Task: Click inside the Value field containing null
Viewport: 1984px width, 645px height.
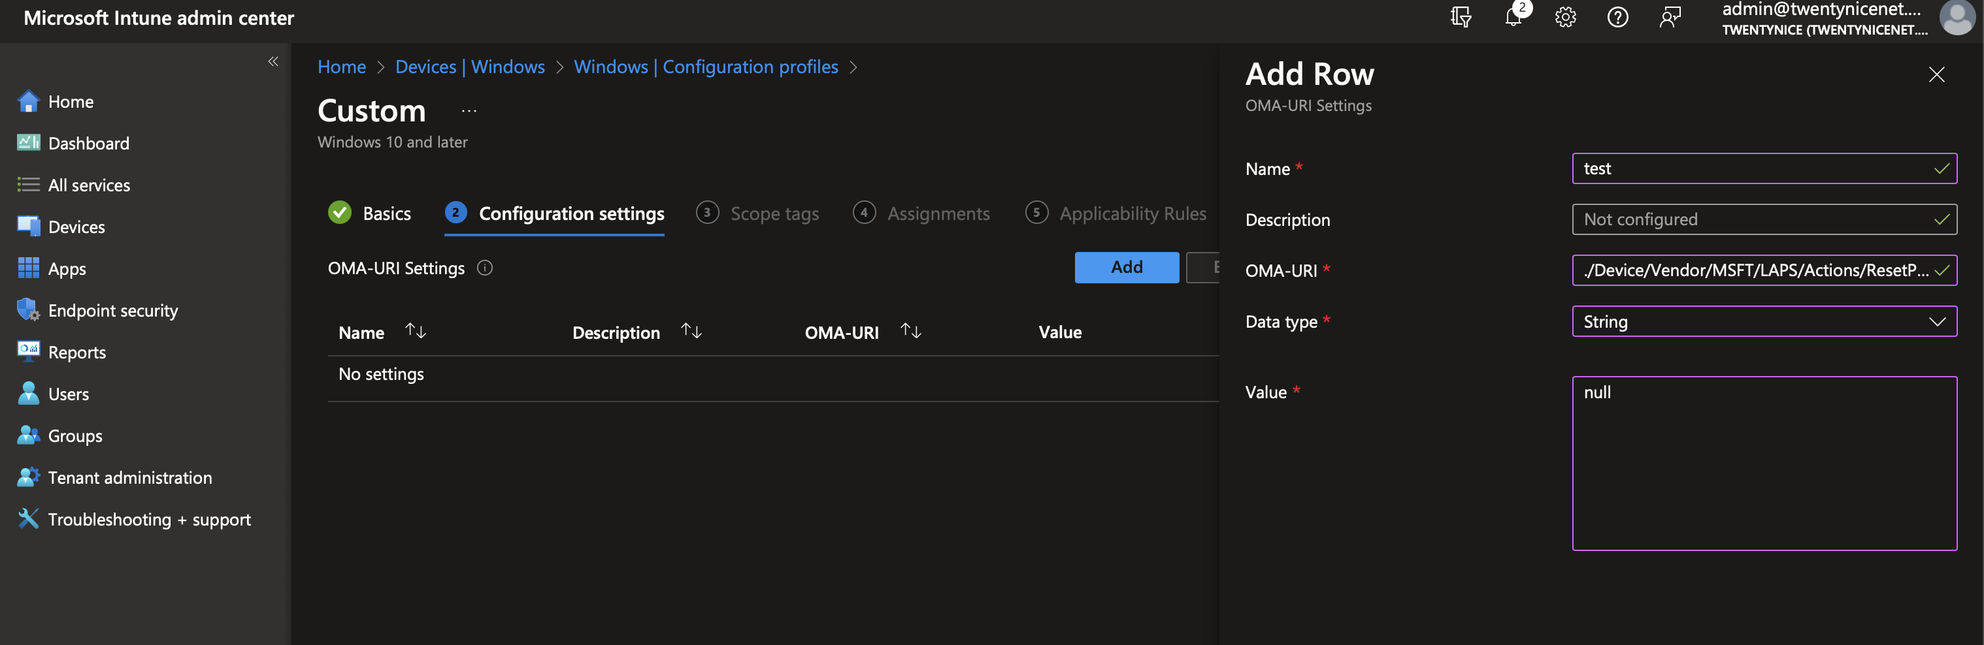Action: tap(1764, 462)
